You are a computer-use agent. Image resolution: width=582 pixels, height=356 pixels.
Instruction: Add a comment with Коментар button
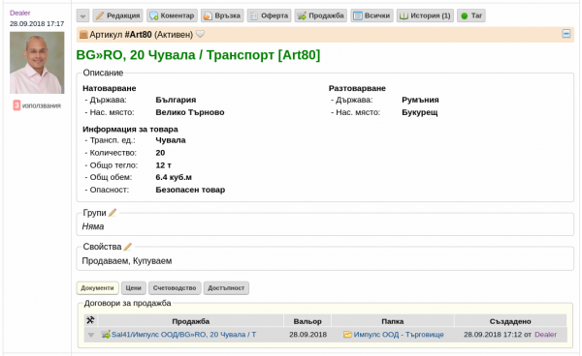[x=172, y=15]
